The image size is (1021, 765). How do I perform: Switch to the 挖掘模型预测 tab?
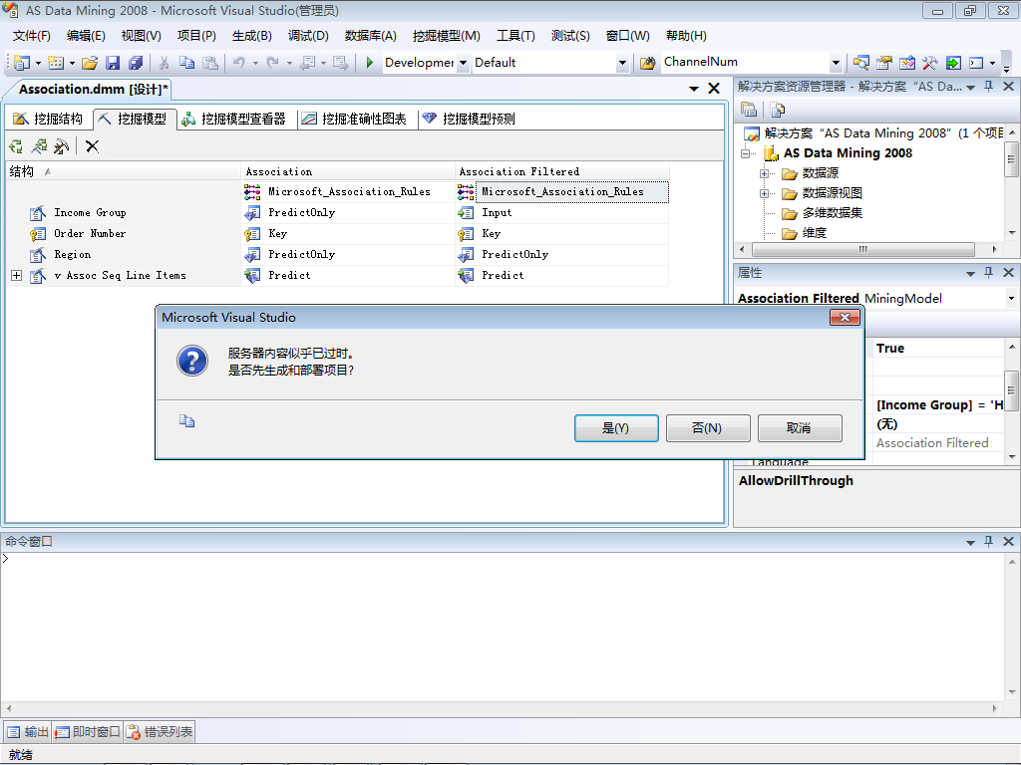pyautogui.click(x=469, y=120)
